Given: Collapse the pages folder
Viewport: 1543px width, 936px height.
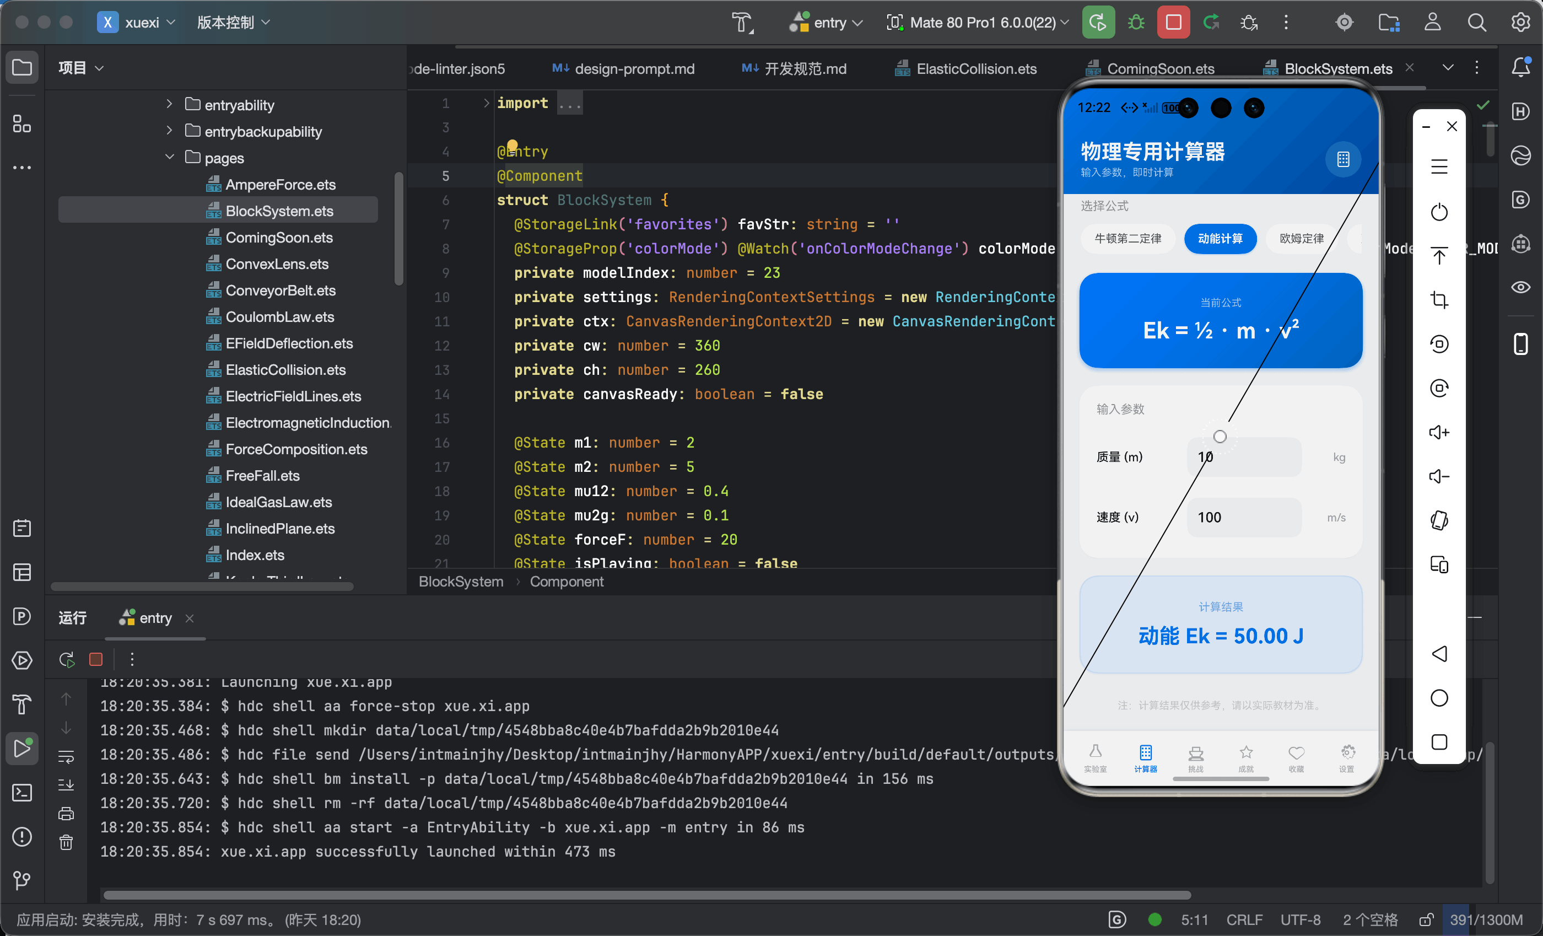Looking at the screenshot, I should click(169, 157).
